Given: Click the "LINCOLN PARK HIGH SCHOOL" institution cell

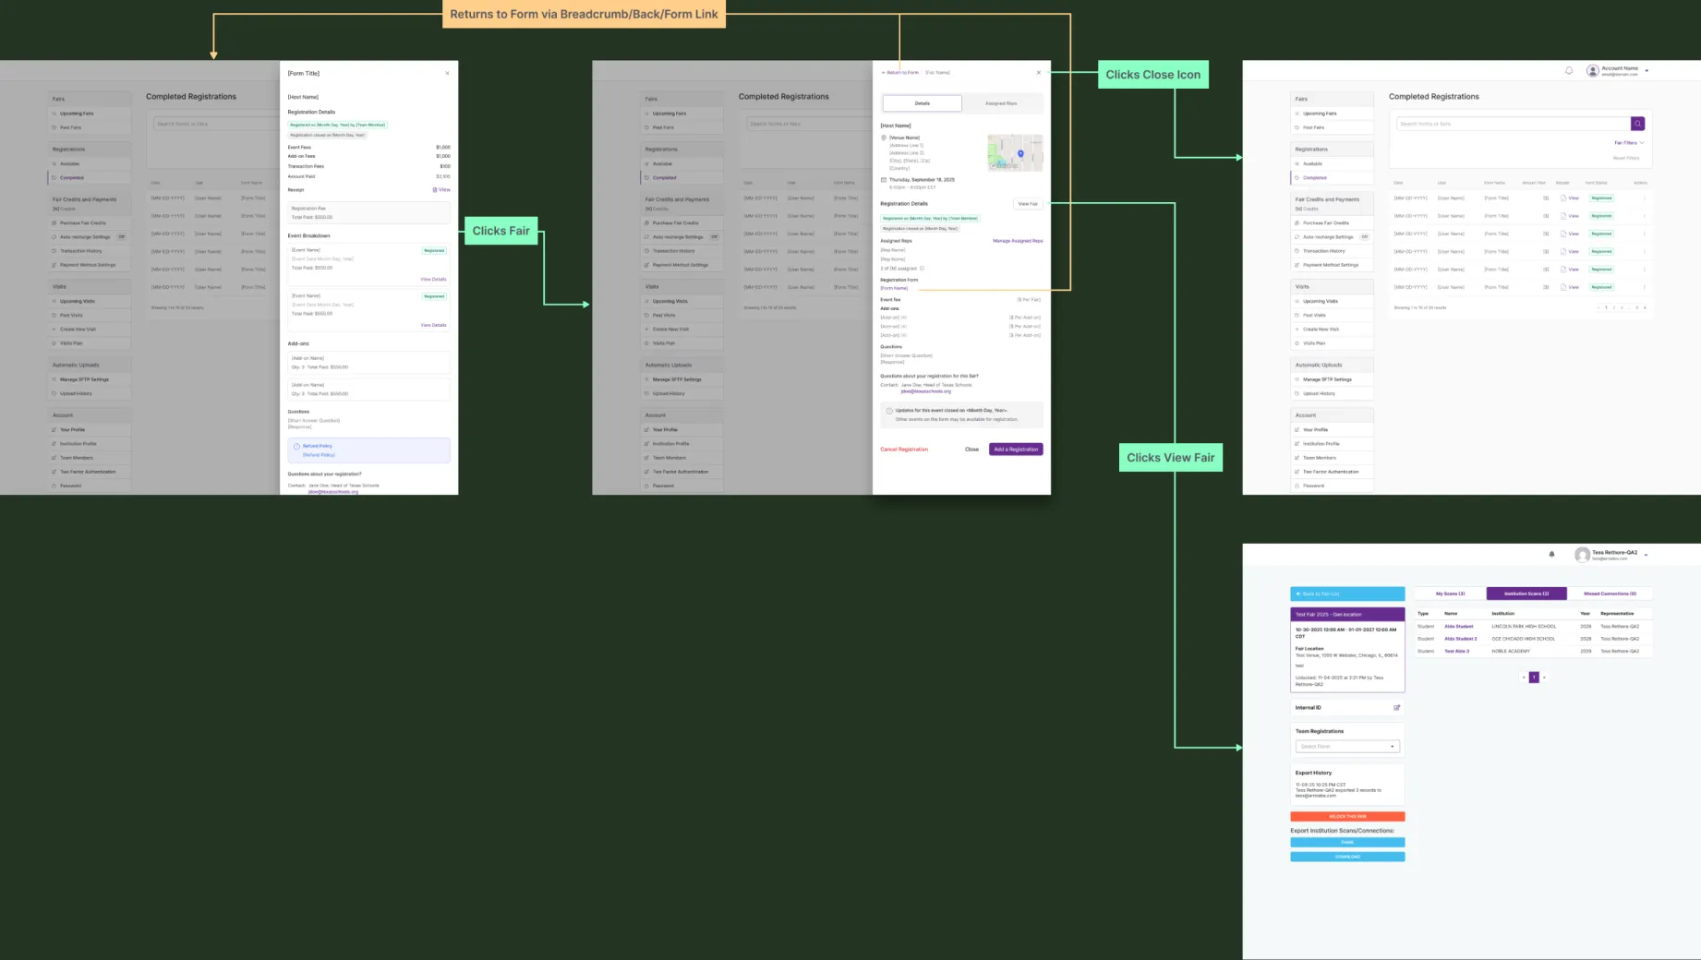Looking at the screenshot, I should click(1524, 627).
